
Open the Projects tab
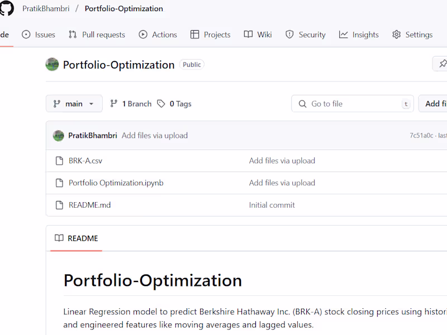pos(210,35)
